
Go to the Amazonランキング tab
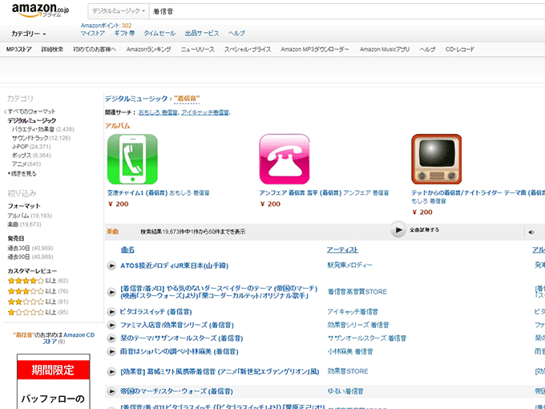(x=148, y=50)
